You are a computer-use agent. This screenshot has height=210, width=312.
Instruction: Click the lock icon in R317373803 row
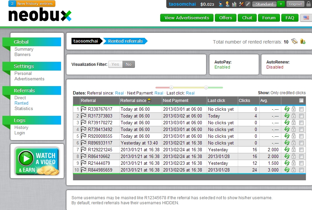[x=293, y=115]
